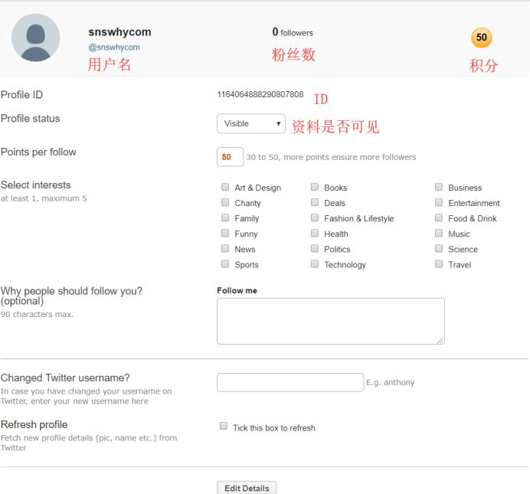Open the Profile status Visible dropdown

point(251,123)
